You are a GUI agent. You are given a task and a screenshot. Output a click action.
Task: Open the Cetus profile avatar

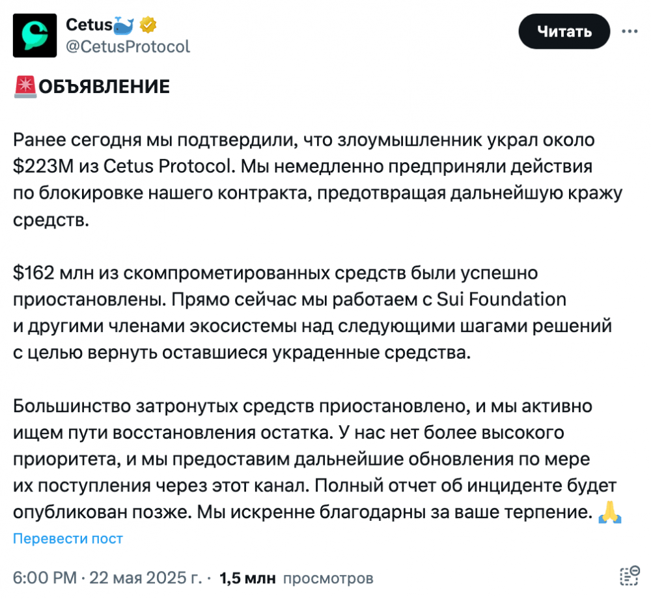point(35,35)
